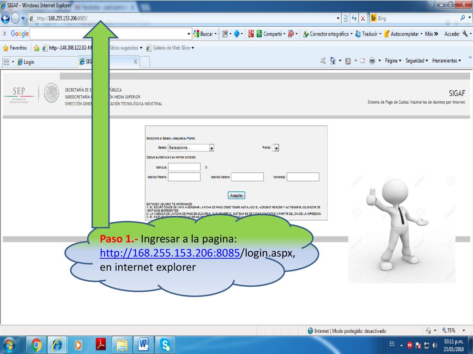
Task: Close the Google toolbar with its X
Action: pos(5,34)
